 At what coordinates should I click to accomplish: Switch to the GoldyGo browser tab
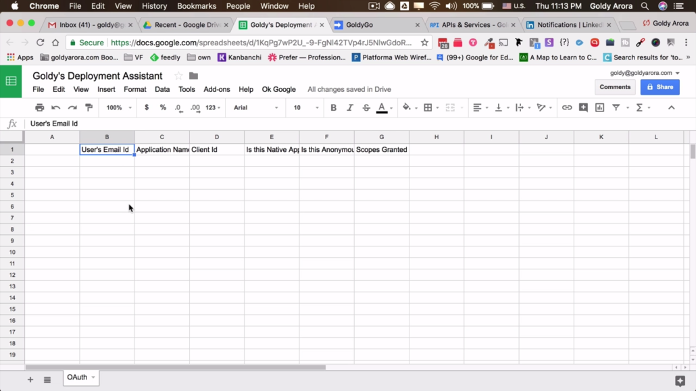click(x=376, y=25)
